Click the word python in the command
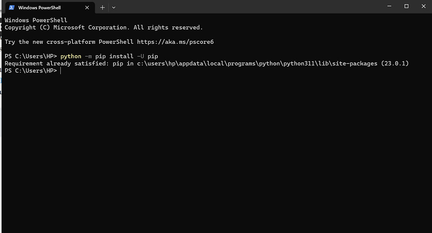 [x=71, y=56]
